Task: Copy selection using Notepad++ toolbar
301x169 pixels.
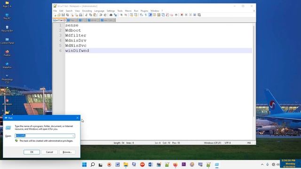Action: pos(91,15)
